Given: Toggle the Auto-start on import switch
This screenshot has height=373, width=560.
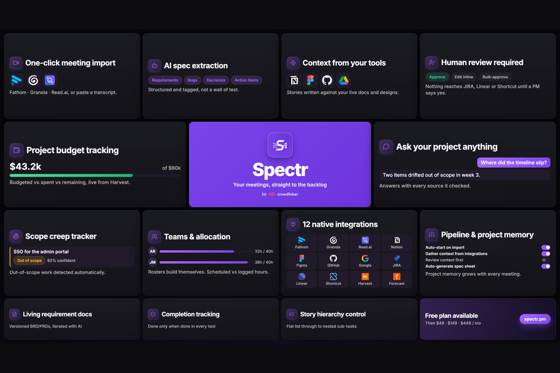Looking at the screenshot, I should click(x=546, y=248).
